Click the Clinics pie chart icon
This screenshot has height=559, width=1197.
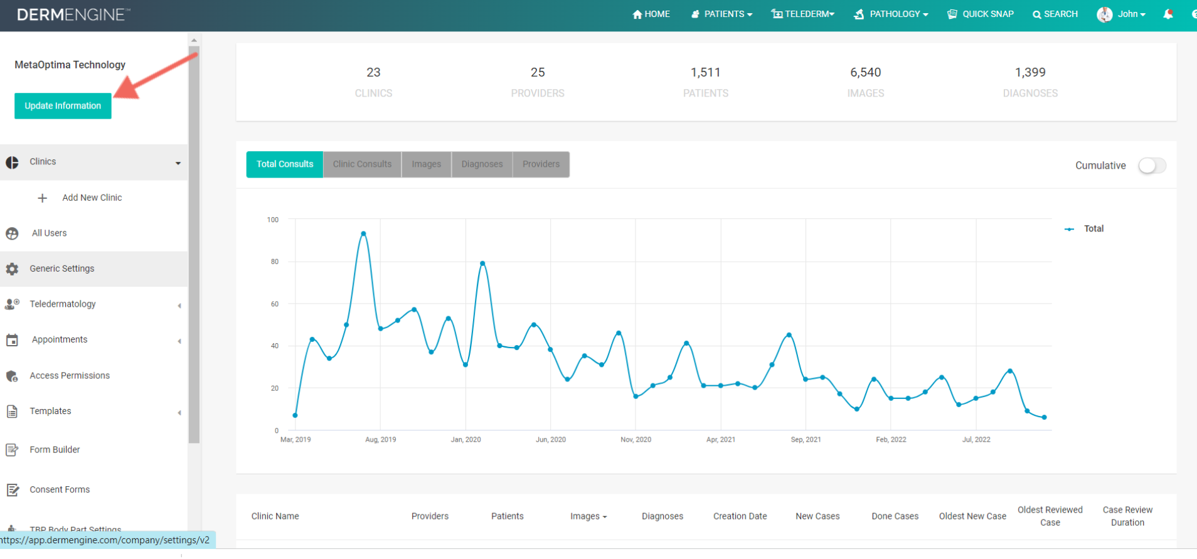coord(12,162)
